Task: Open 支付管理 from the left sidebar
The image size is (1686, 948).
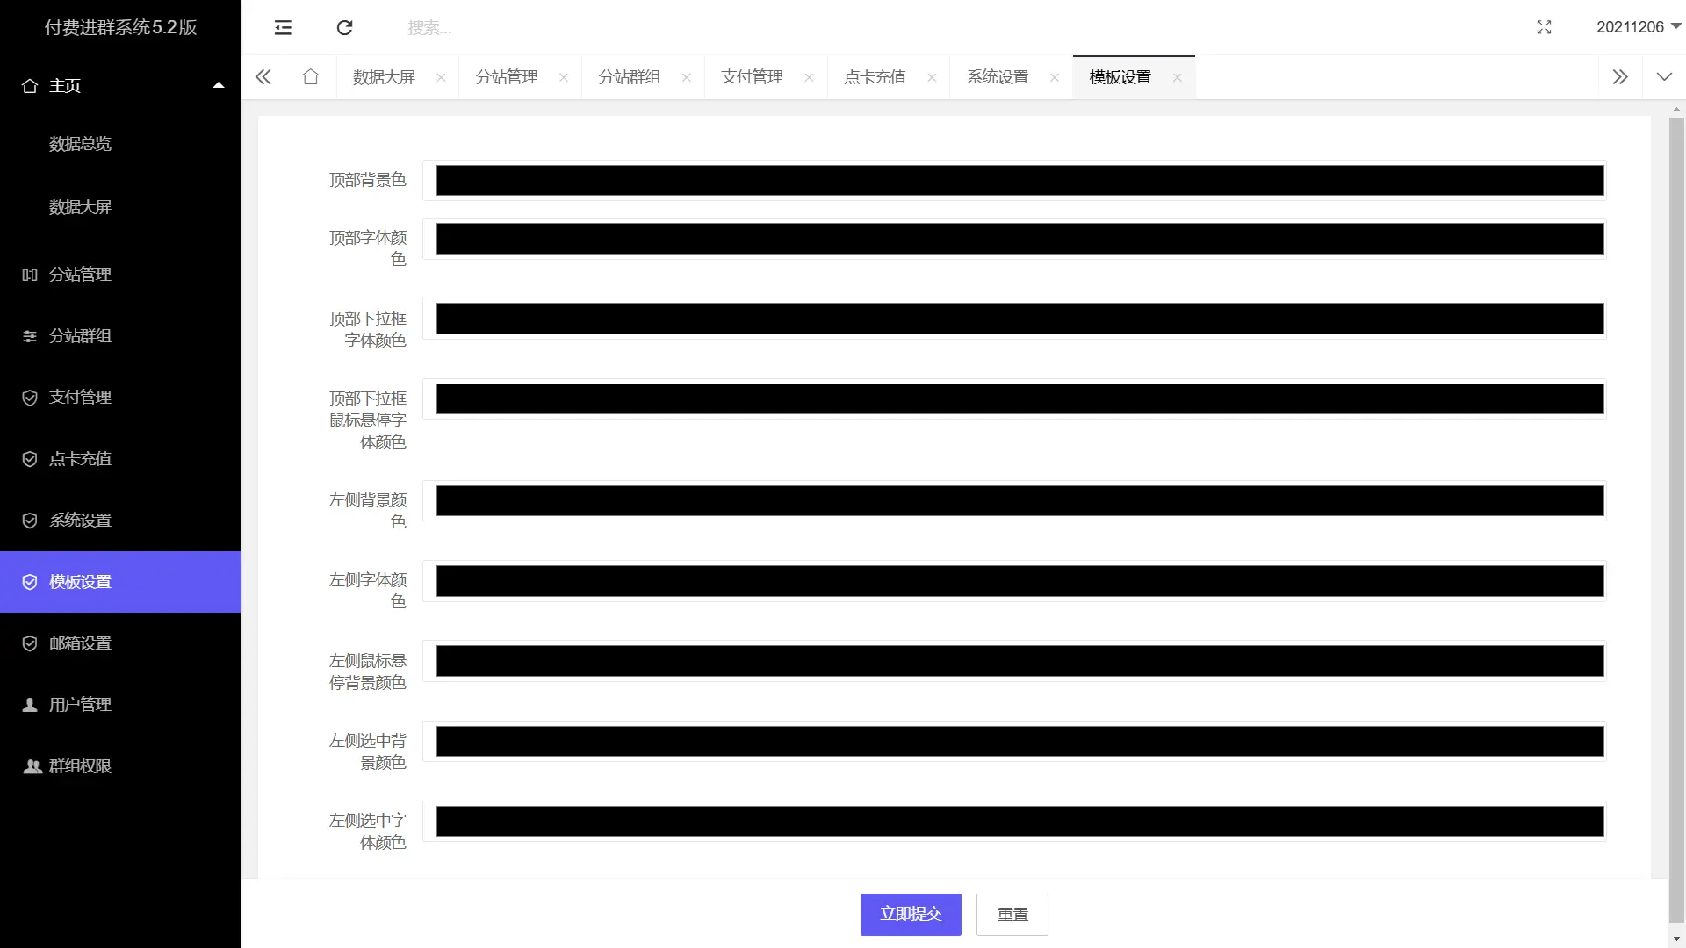Action: click(x=78, y=397)
